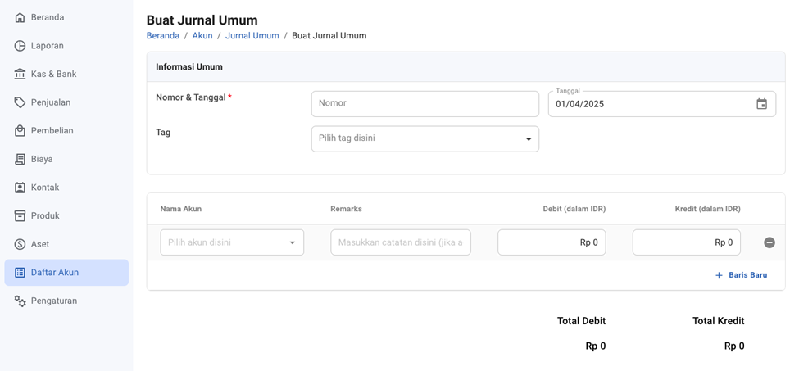This screenshot has width=799, height=371.
Task: Open Kontak in the sidebar menu
Action: point(45,188)
